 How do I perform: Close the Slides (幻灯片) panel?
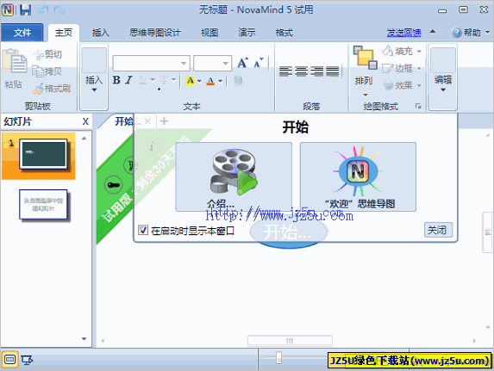click(x=85, y=121)
